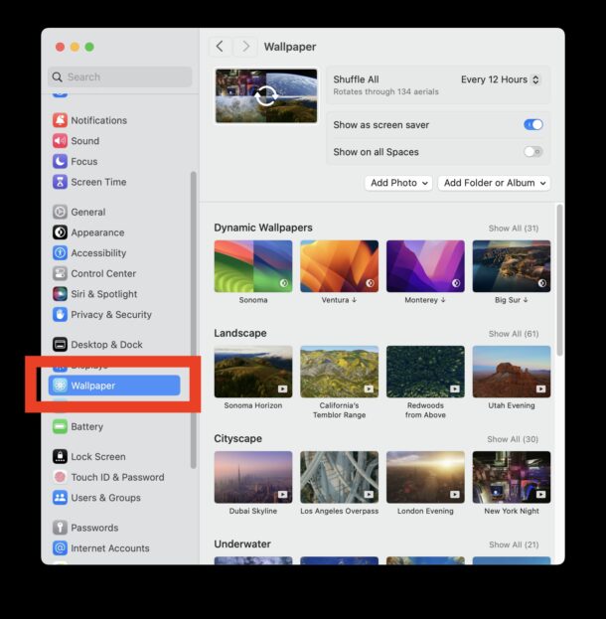Click Show All (31) for Dynamic Wallpapers
606x619 pixels.
pyautogui.click(x=513, y=229)
